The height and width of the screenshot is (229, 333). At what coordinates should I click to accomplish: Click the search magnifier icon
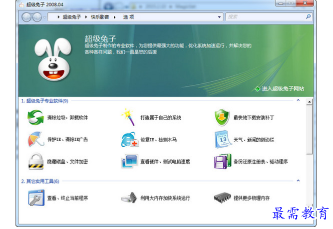tap(309, 16)
